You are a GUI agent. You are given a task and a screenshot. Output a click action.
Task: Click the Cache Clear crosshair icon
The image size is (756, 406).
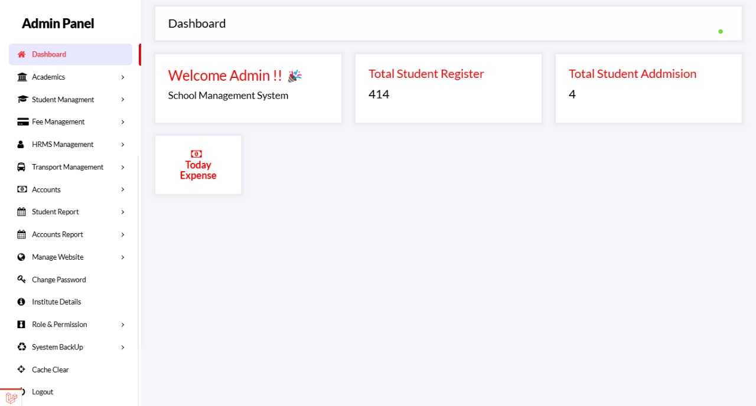(x=21, y=369)
